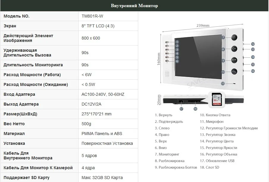Screen dimensions: 269x182
Task: Select the "< 6W" power value
Action: [x=87, y=75]
